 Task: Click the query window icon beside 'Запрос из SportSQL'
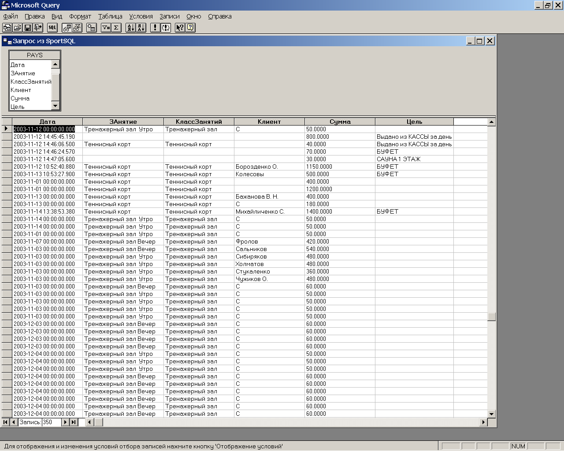(7, 41)
